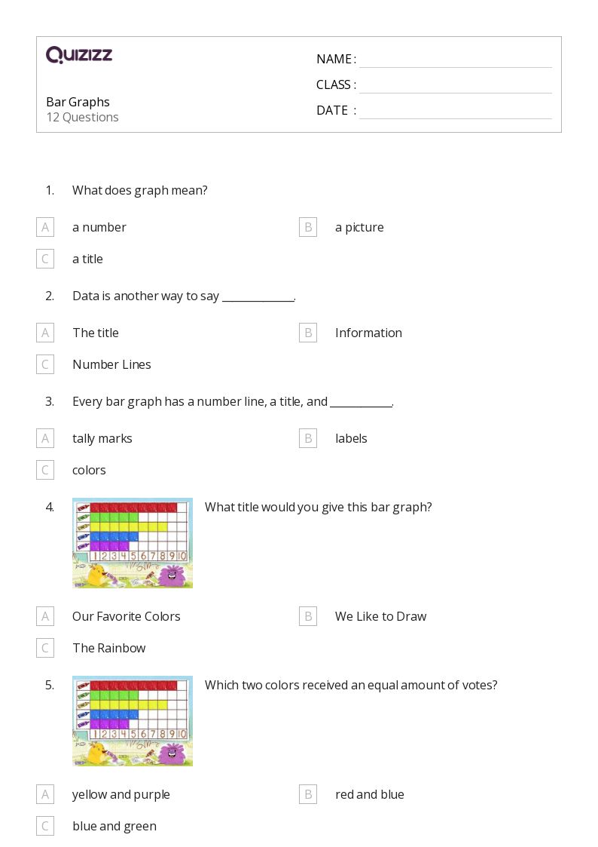
Task: Select option A 'The title'
Action: click(45, 333)
